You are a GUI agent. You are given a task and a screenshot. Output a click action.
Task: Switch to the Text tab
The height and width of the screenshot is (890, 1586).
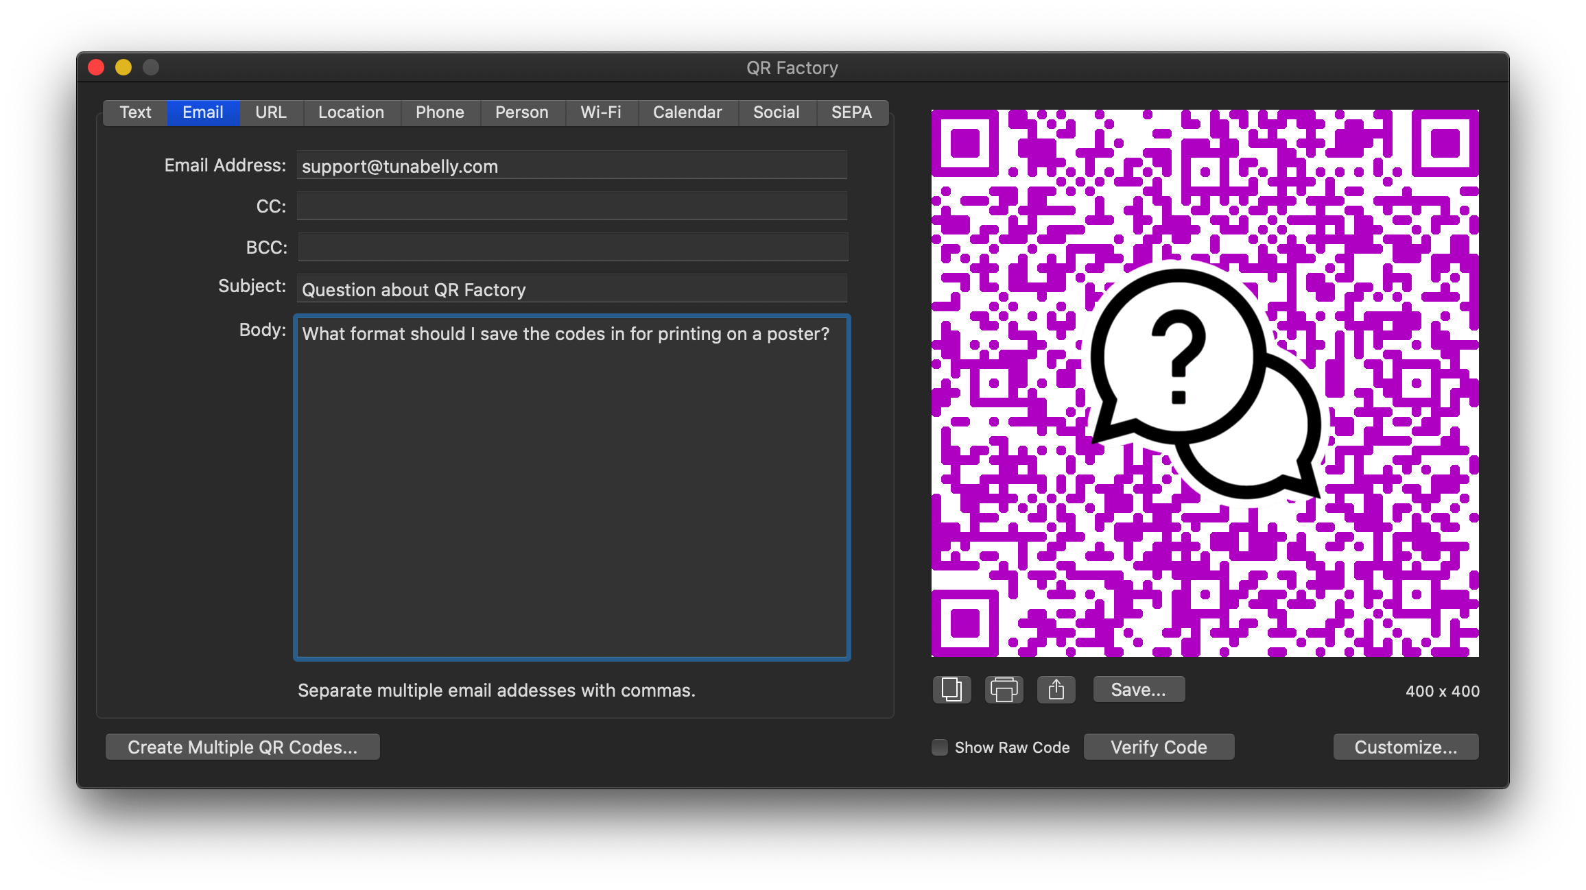(x=135, y=112)
